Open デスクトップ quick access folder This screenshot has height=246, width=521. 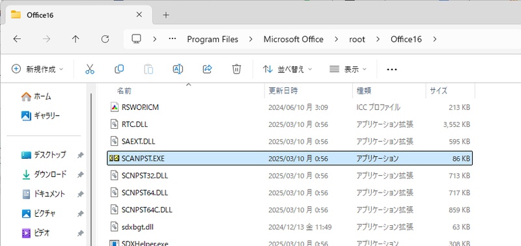(44, 155)
